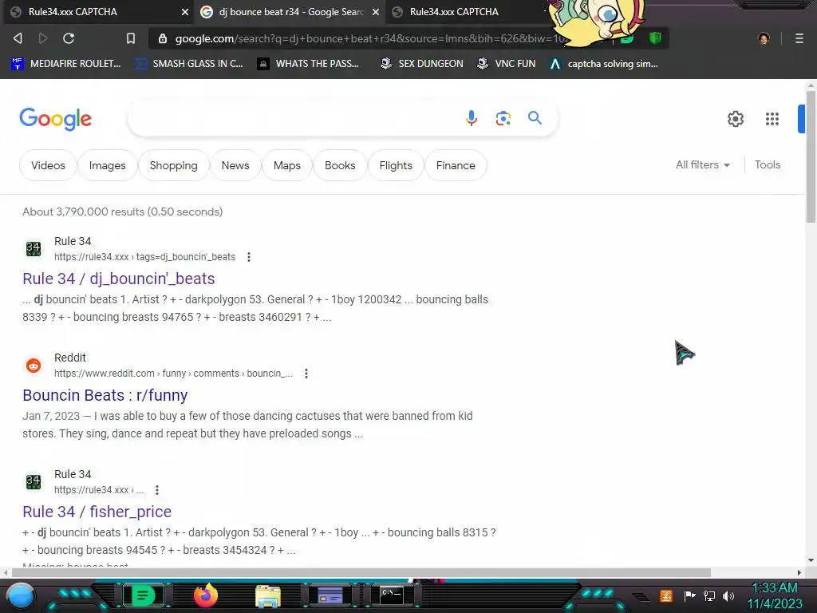Viewport: 817px width, 613px height.
Task: Click the Java update tray icon
Action: pos(666,595)
